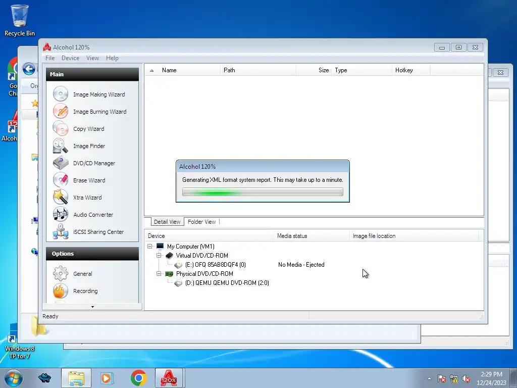Select (E:) OFQ 85AB8DQF4 (0) drive

pyautogui.click(x=215, y=265)
